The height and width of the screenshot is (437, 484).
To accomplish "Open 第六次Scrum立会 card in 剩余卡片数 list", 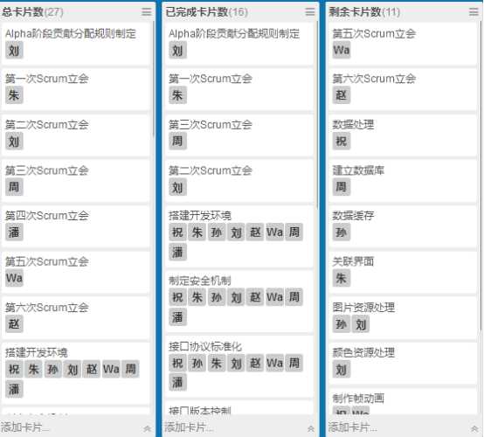I will point(403,88).
